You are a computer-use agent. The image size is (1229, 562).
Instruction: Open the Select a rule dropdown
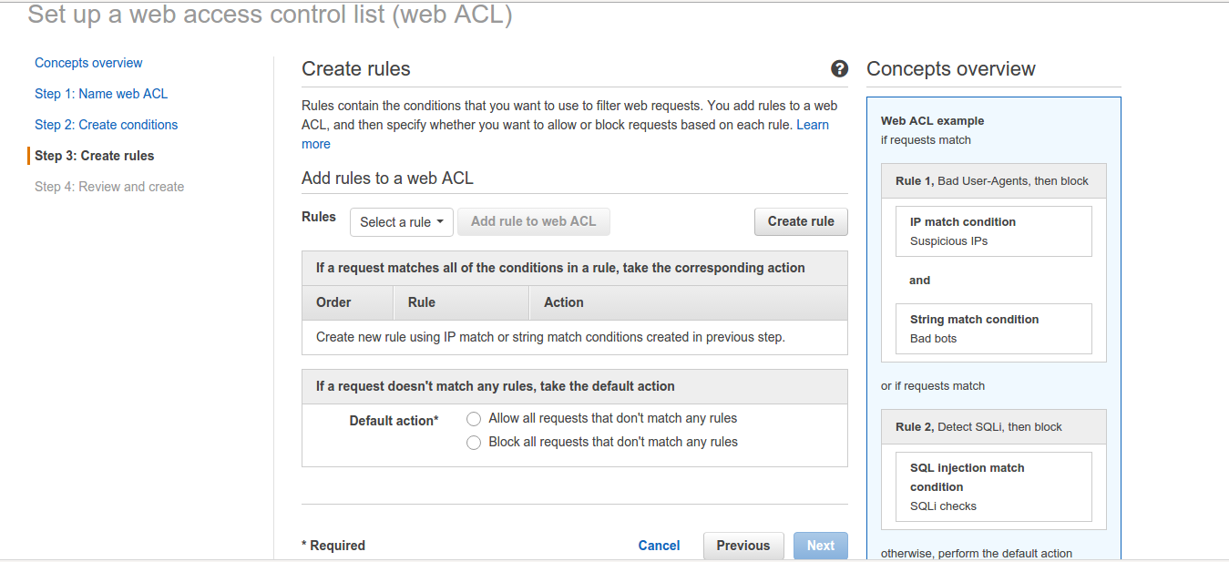tap(401, 222)
